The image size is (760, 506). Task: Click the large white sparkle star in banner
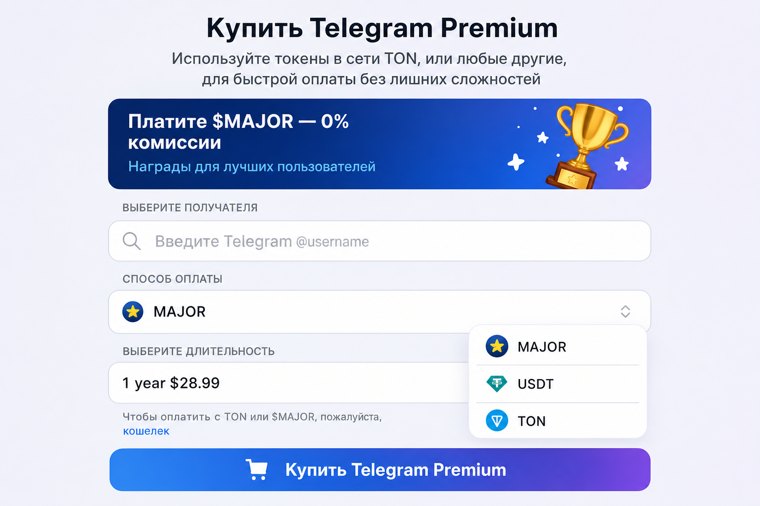516,162
